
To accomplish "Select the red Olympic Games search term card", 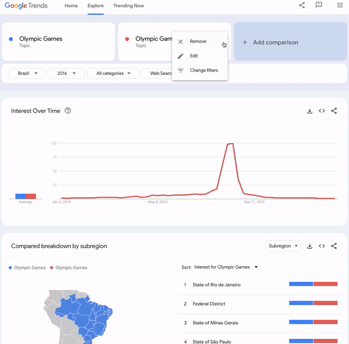I will pos(145,42).
